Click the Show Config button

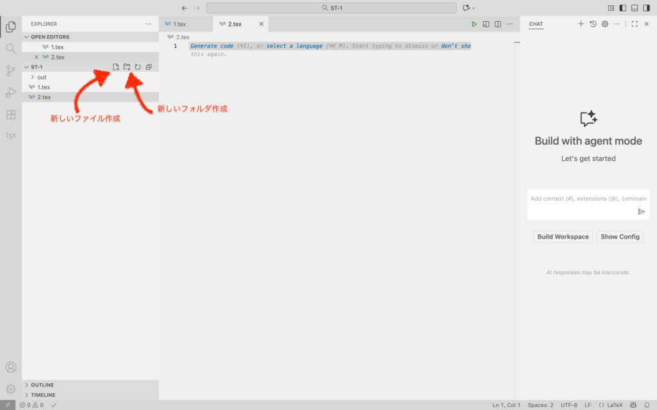620,236
